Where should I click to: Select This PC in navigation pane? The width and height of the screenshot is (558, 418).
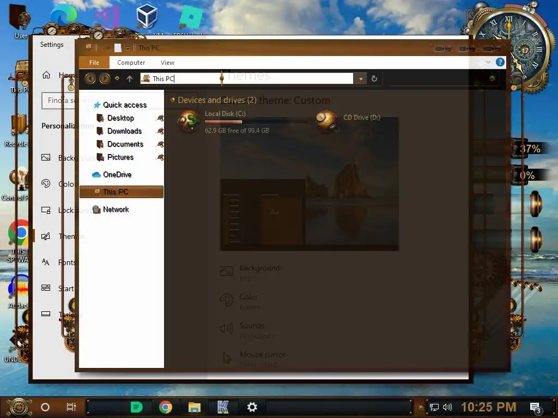coord(122,192)
